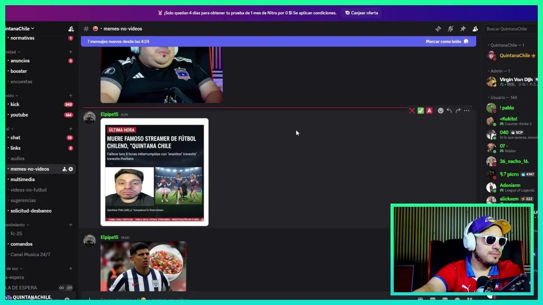Click Elpipe15 username on 4:24 message

109,114
